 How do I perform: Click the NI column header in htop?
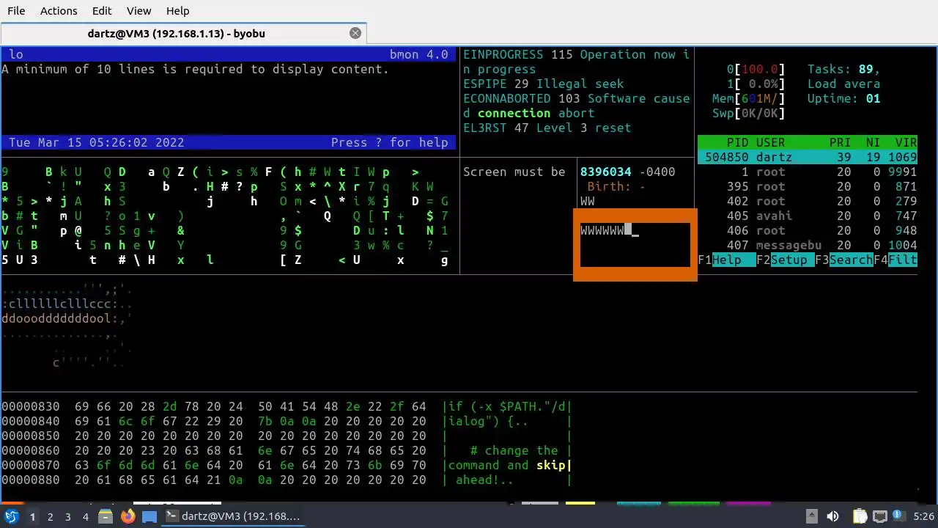[873, 142]
